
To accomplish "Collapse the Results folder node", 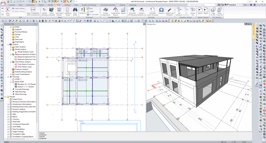I will tap(5, 97).
